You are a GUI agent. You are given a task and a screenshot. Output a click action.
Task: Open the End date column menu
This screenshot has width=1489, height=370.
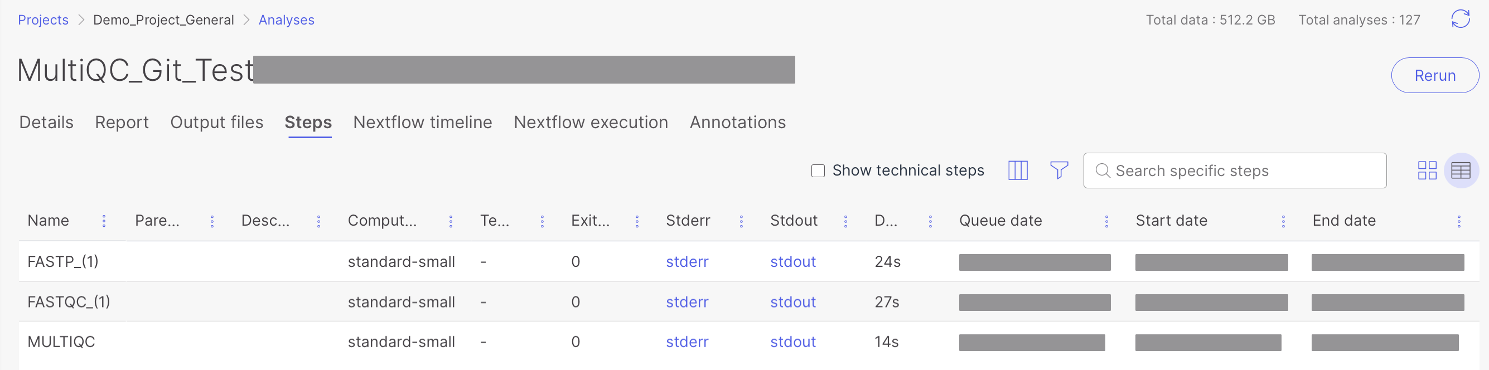(x=1459, y=221)
